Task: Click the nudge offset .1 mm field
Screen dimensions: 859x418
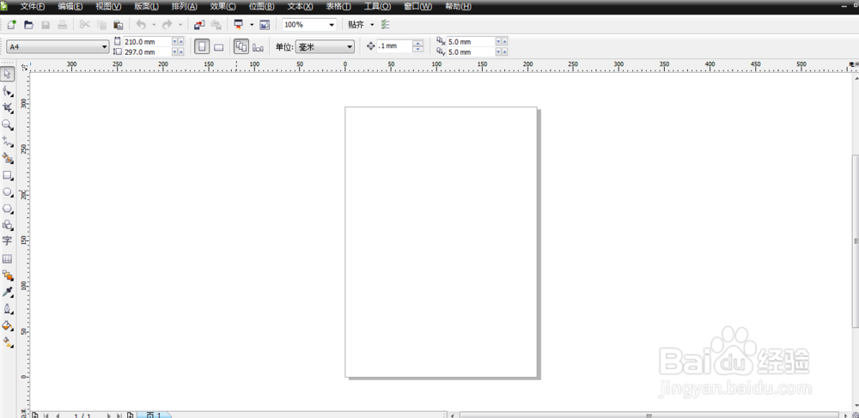Action: pos(394,46)
